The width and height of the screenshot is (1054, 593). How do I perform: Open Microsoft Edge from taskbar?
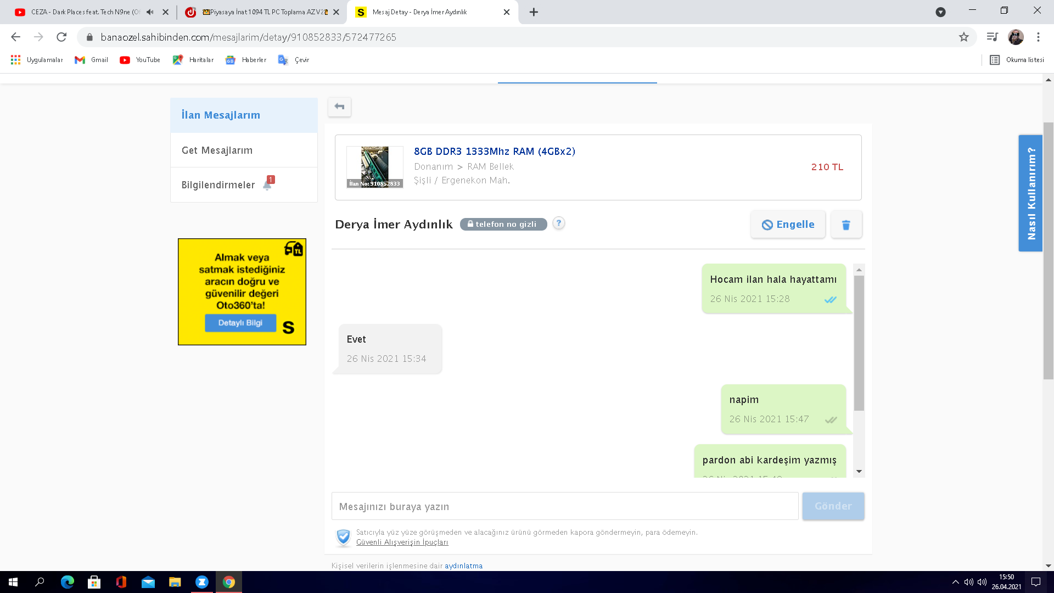[68, 582]
